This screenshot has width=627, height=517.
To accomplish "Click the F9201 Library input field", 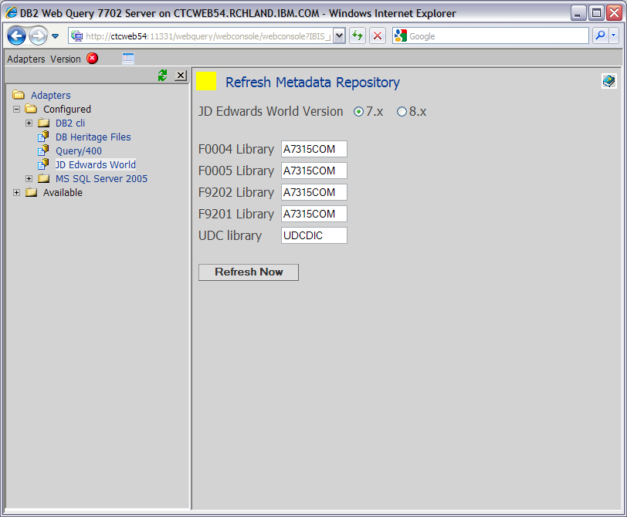I will (x=314, y=214).
